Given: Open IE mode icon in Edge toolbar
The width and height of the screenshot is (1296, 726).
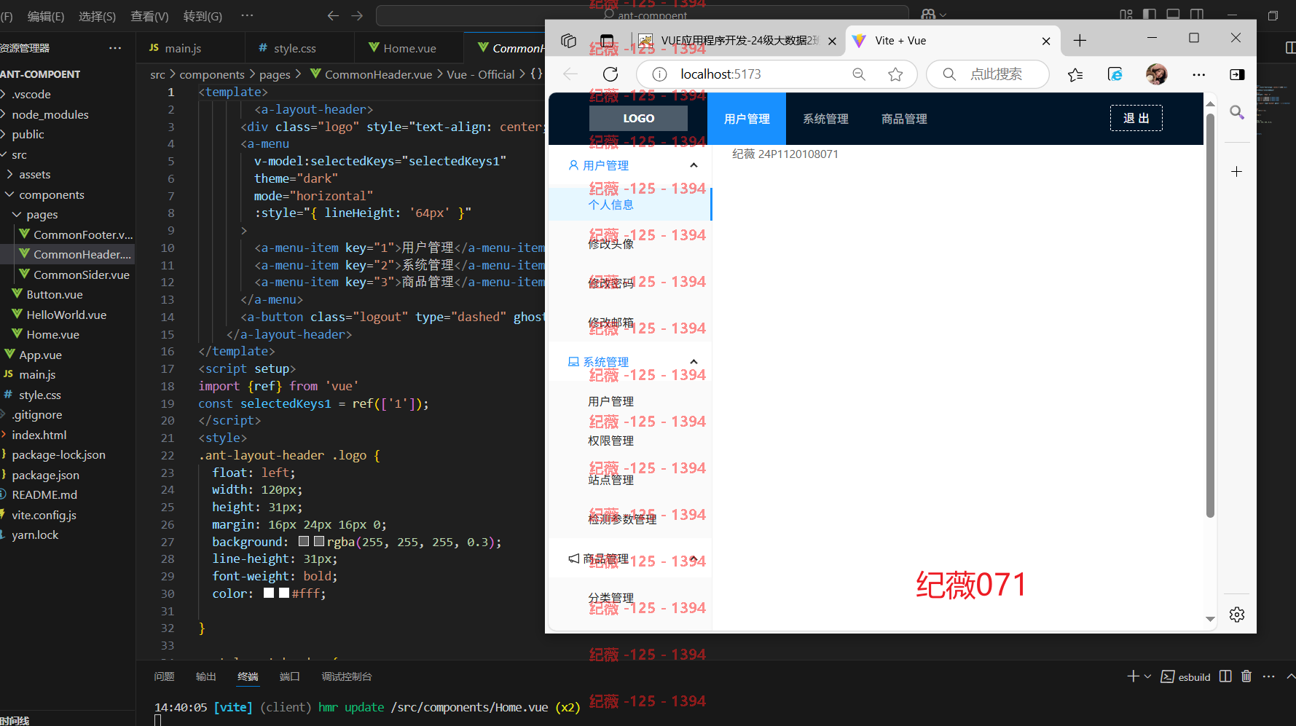Looking at the screenshot, I should pos(1115,74).
